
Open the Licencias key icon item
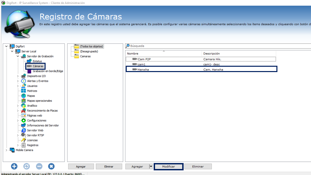point(24,140)
